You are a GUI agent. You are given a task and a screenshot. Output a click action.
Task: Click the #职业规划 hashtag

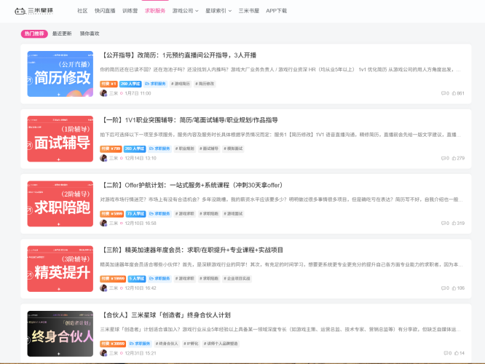(185, 149)
